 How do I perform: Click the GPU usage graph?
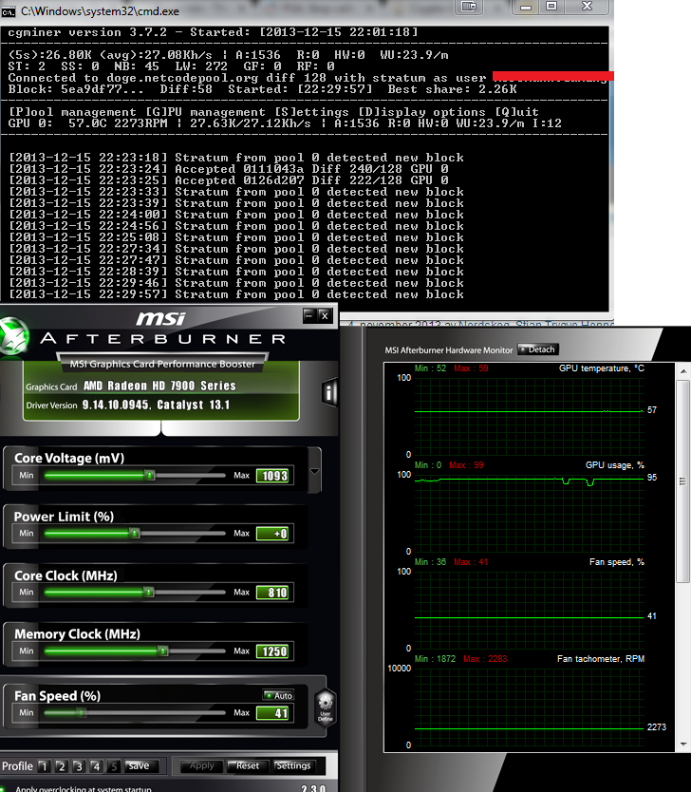tap(529, 513)
